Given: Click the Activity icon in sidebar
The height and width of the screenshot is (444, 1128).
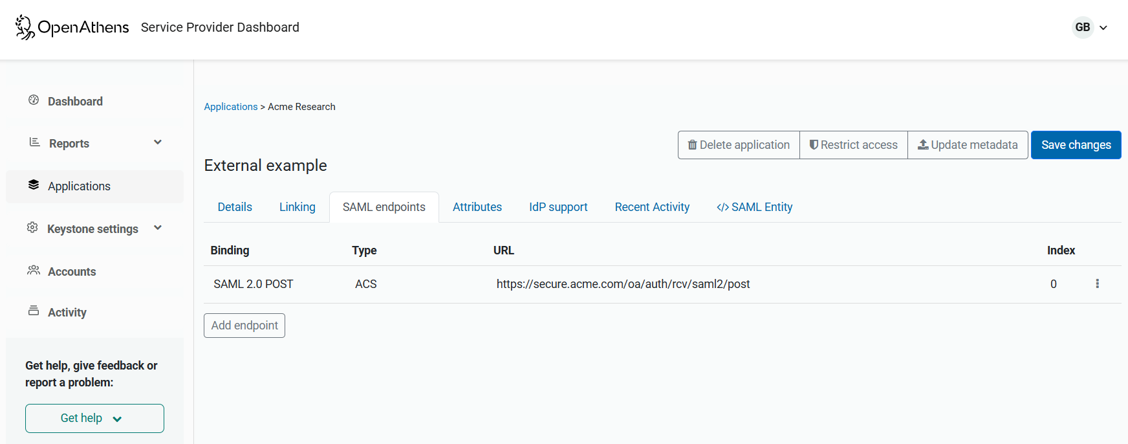Looking at the screenshot, I should point(34,311).
